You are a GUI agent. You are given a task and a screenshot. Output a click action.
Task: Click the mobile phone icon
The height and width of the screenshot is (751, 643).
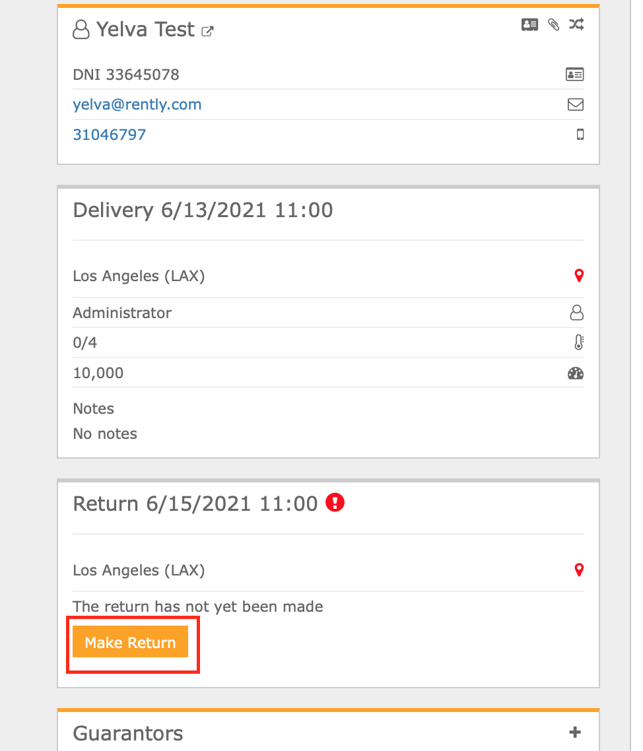pyautogui.click(x=580, y=135)
